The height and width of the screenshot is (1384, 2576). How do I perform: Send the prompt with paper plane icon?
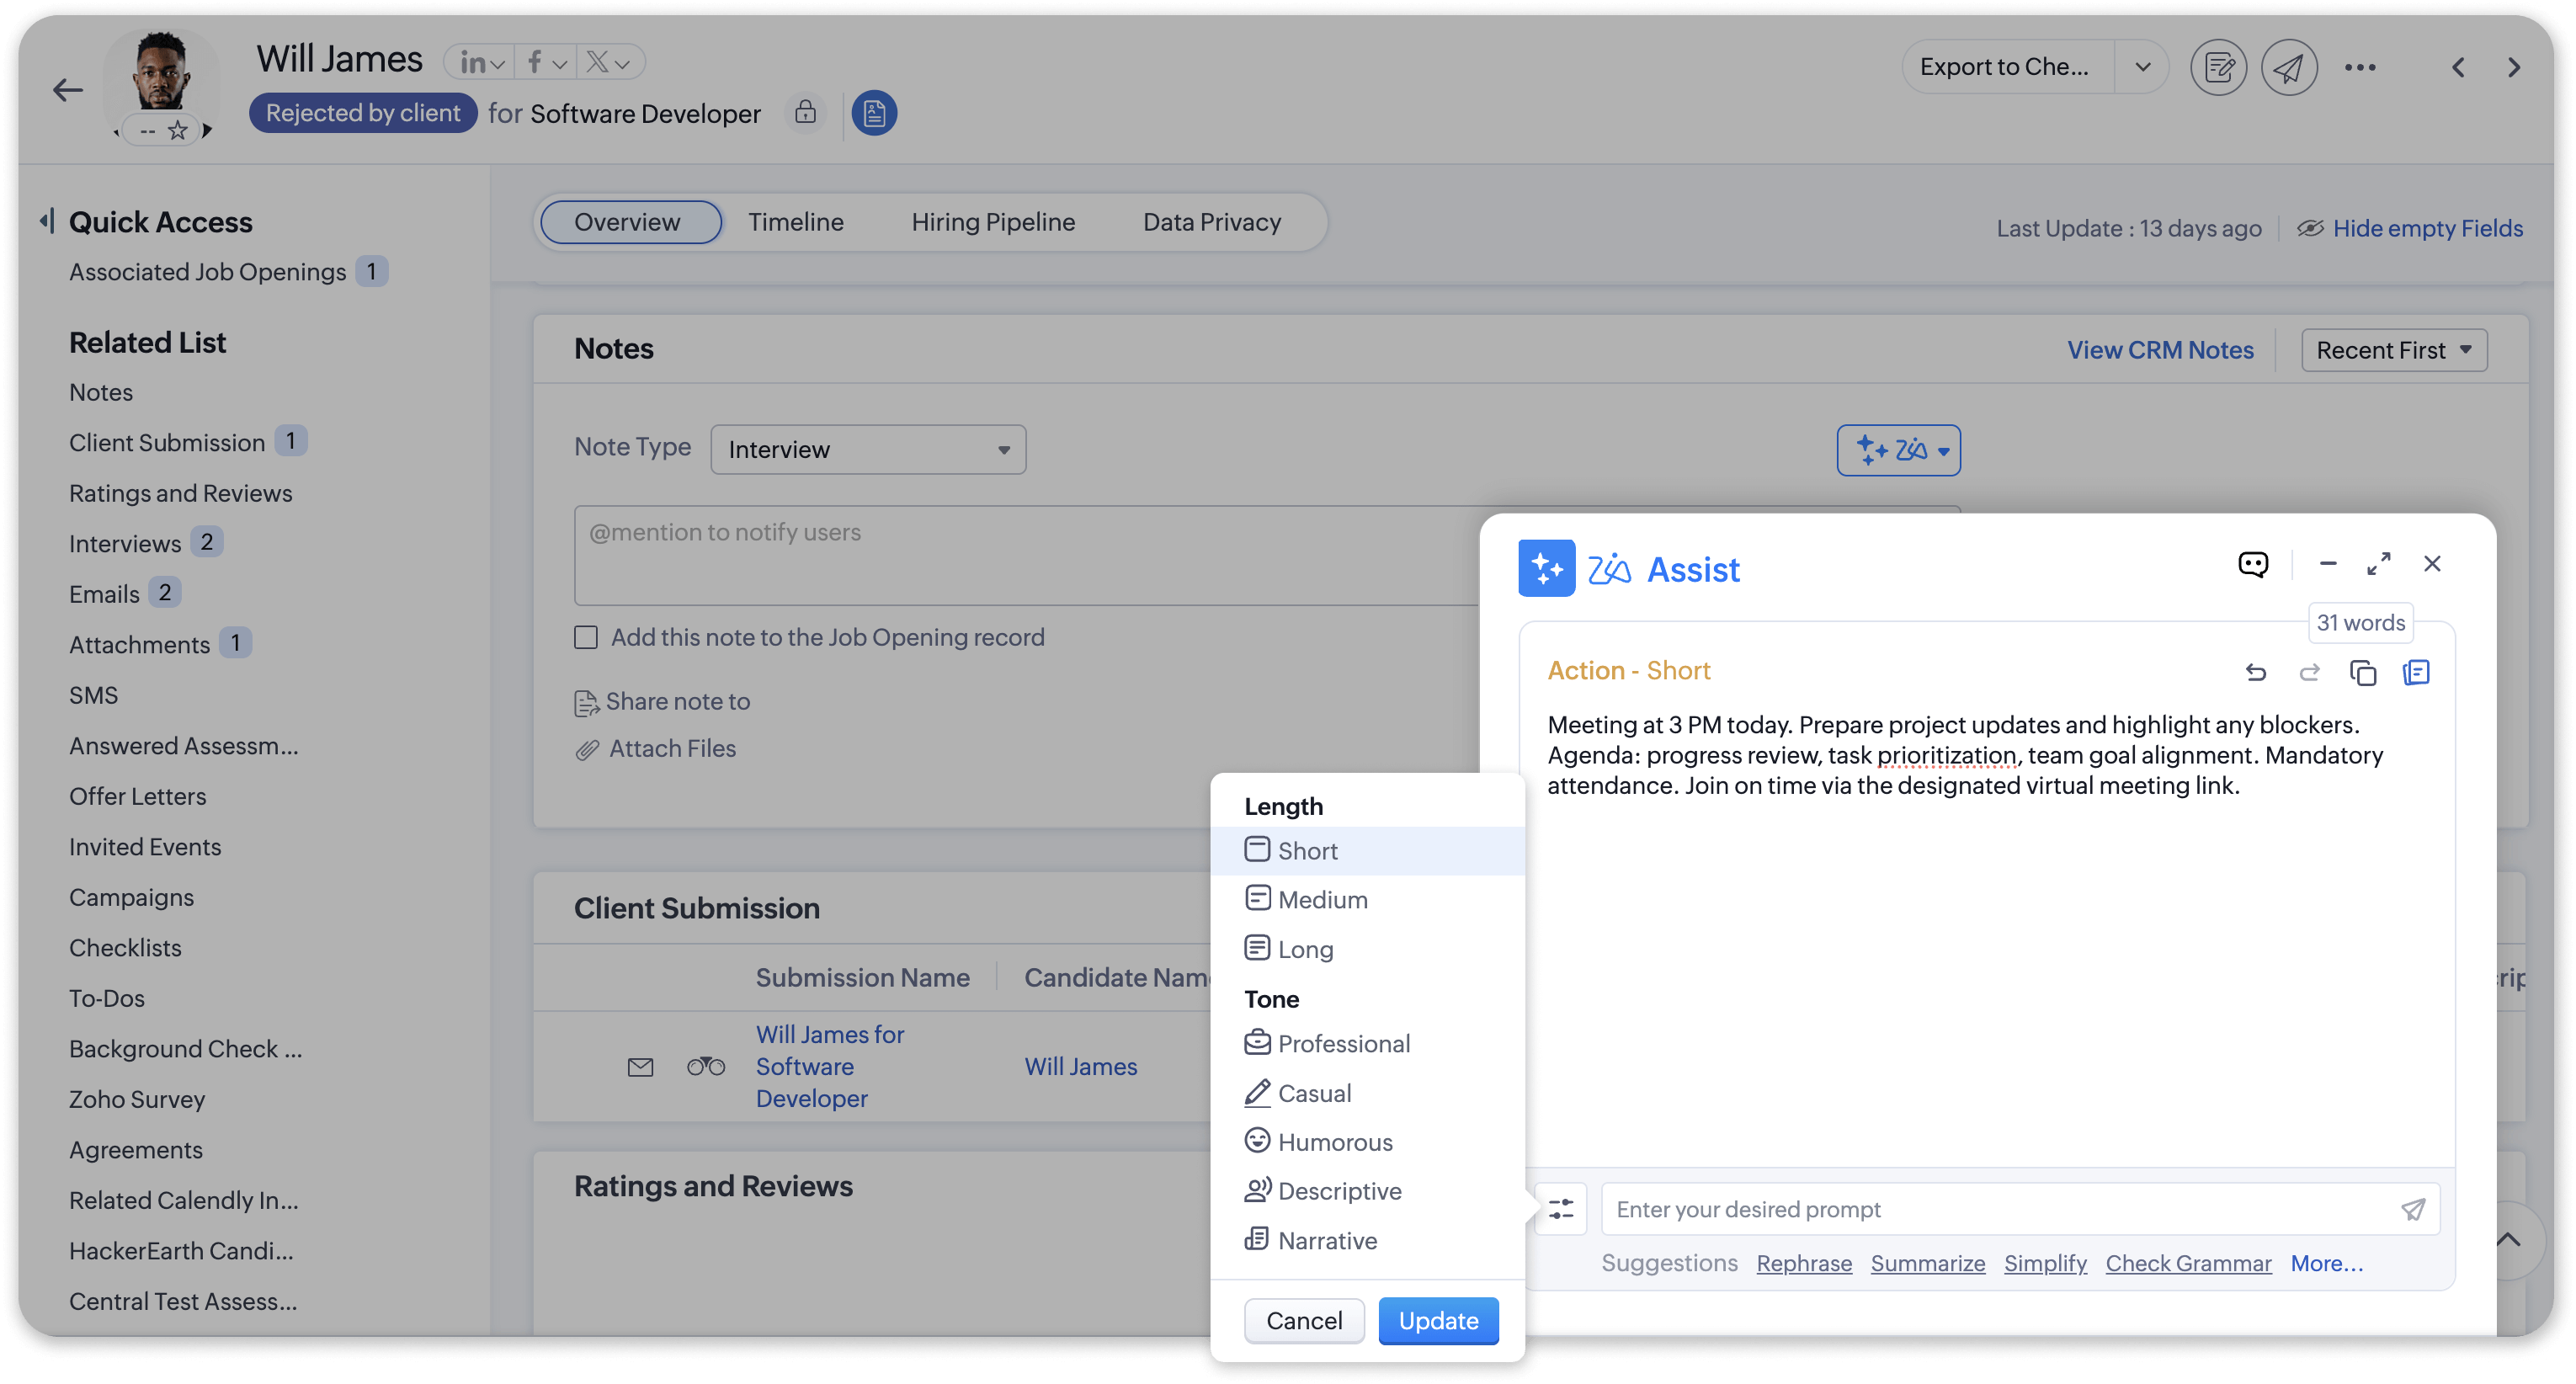(x=2412, y=1209)
